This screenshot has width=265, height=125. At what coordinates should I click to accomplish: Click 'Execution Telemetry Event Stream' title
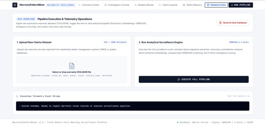[40, 96]
